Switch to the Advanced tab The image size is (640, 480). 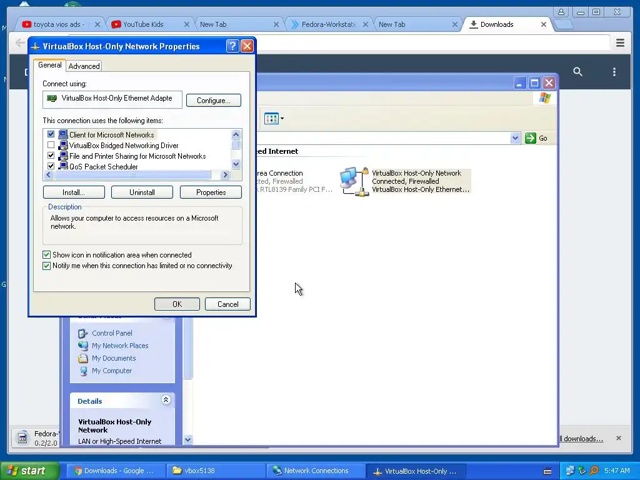point(84,66)
